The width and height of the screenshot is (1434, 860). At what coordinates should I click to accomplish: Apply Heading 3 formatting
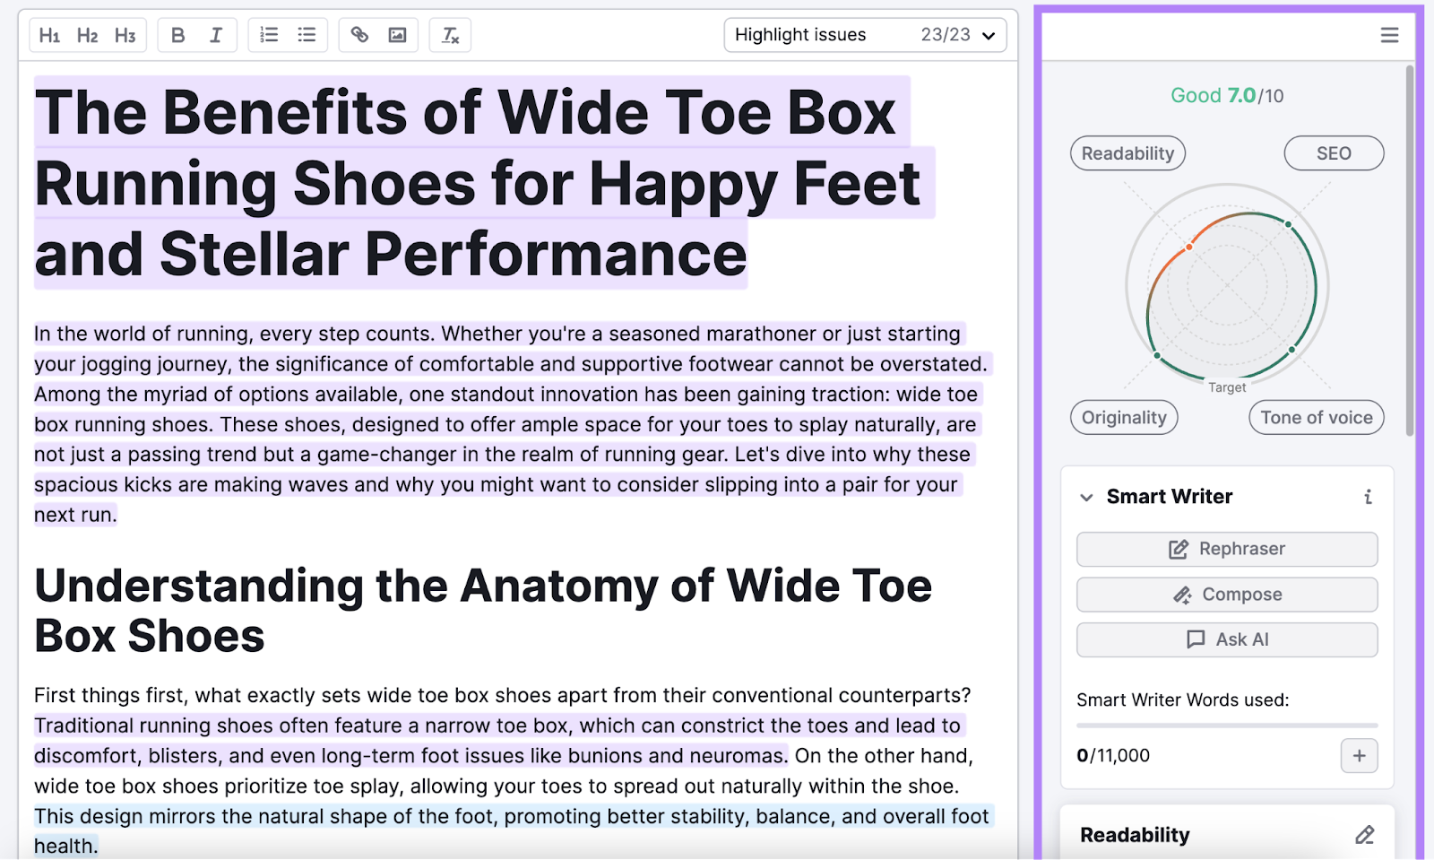tap(125, 35)
